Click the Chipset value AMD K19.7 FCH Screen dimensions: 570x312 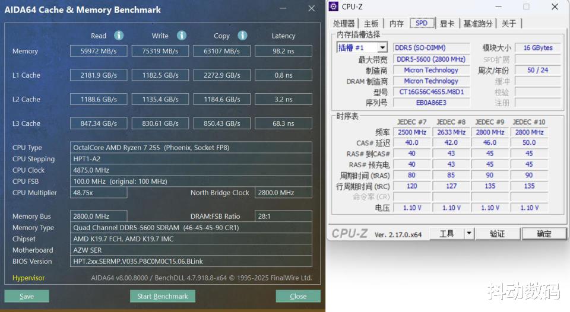(x=191, y=238)
